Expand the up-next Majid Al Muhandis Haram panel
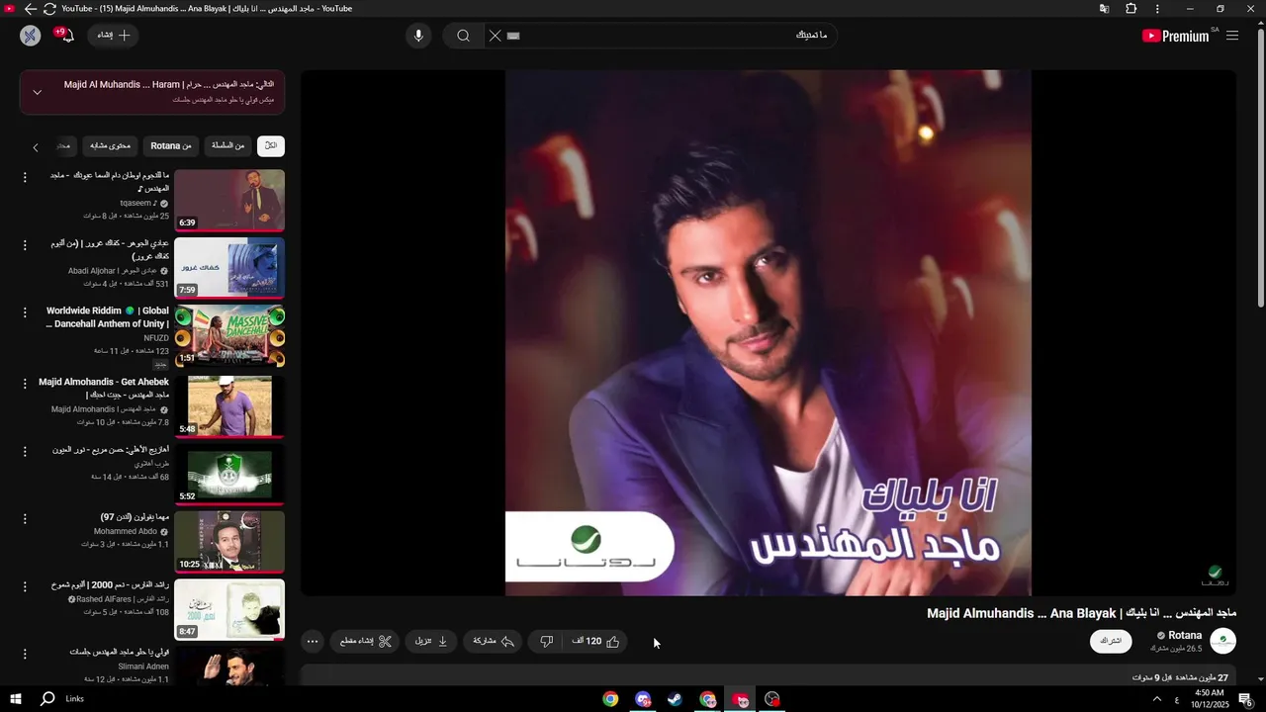 point(37,92)
